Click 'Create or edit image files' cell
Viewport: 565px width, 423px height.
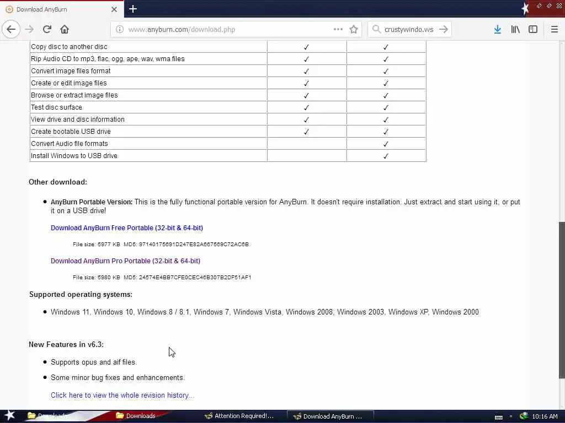pos(148,83)
